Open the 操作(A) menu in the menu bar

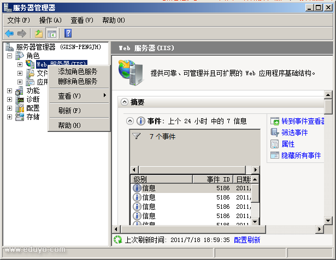click(x=50, y=20)
